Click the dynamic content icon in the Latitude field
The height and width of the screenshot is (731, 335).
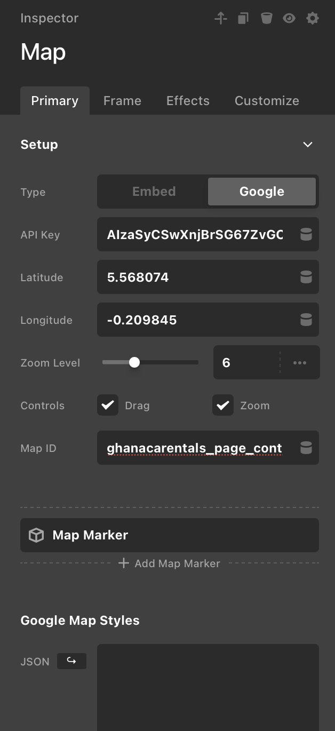tap(306, 277)
